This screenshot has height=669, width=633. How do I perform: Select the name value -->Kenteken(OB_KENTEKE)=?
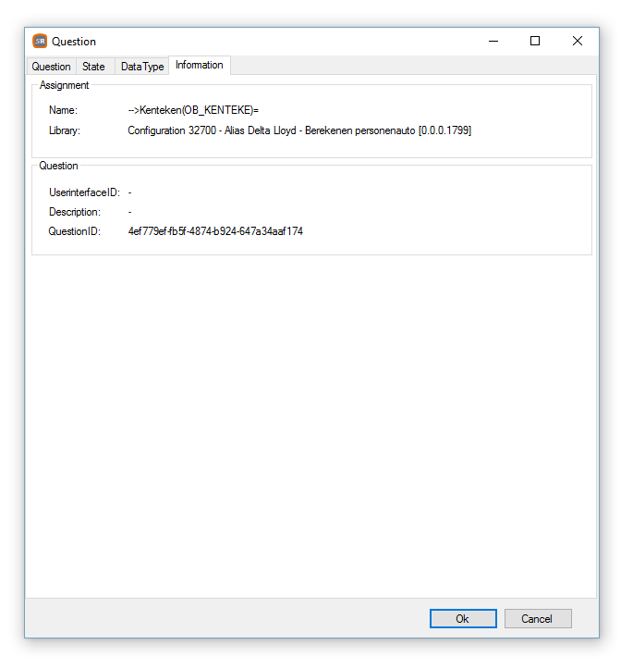[x=193, y=110]
